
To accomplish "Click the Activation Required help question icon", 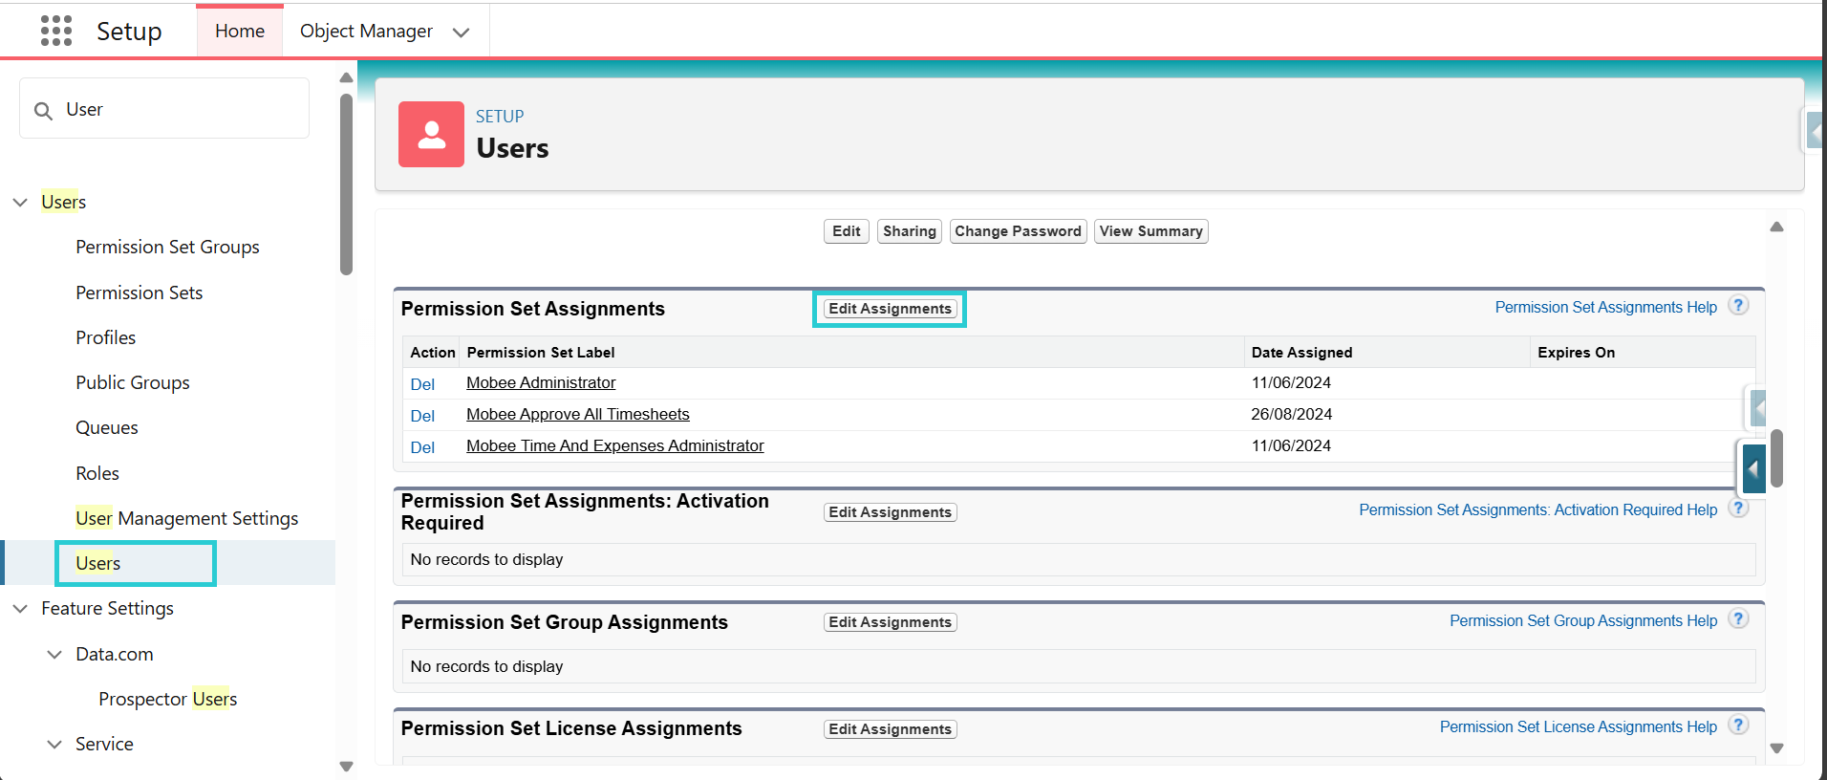I will coord(1739,509).
